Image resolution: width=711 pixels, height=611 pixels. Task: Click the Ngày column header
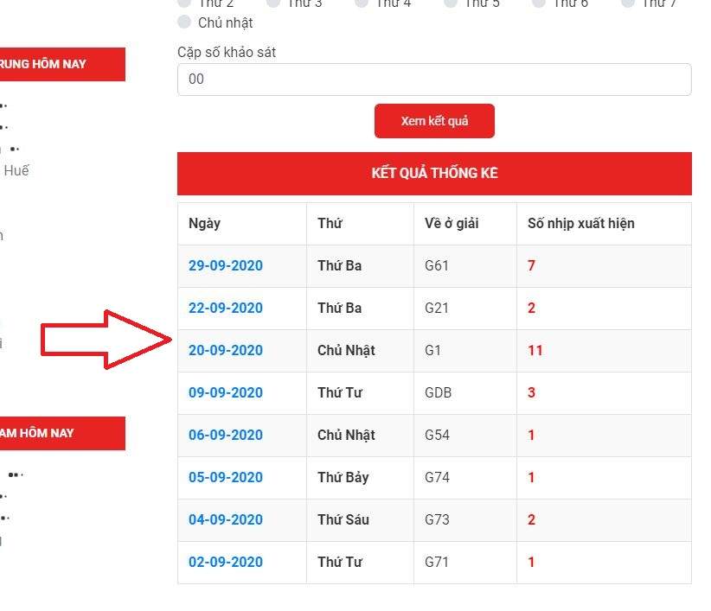205,224
